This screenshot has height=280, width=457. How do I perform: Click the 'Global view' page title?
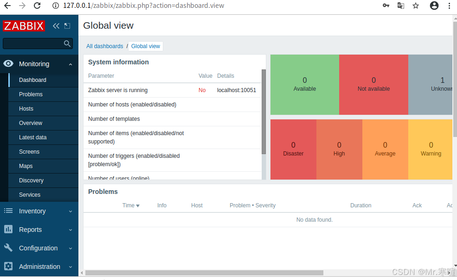click(x=108, y=25)
